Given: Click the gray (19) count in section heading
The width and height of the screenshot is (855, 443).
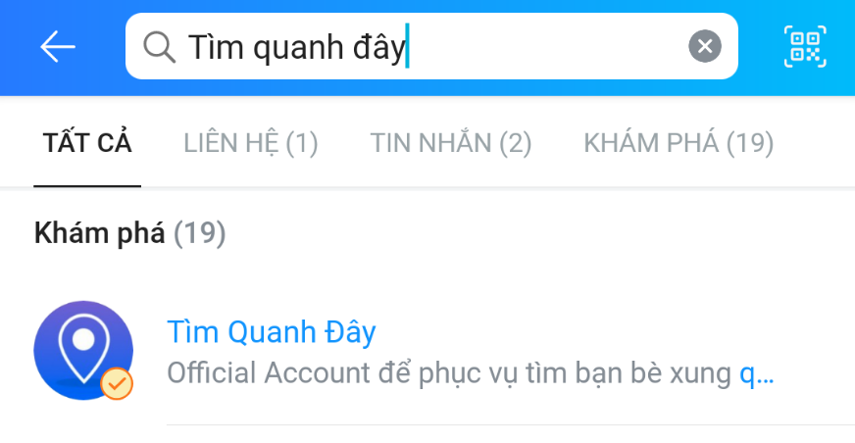Looking at the screenshot, I should point(199,233).
